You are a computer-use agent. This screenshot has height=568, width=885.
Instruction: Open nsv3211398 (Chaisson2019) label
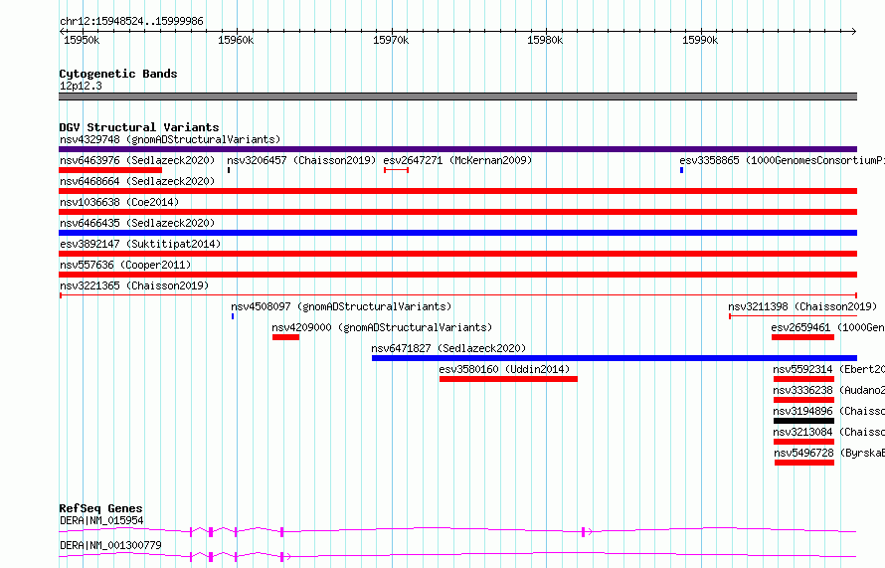(x=802, y=306)
